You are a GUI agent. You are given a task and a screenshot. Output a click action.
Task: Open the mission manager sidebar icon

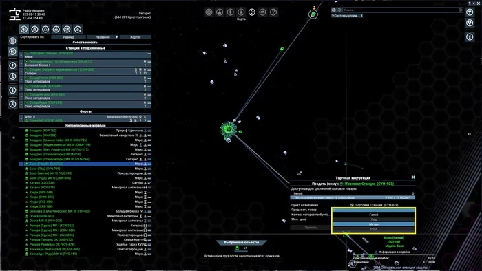click(12, 76)
